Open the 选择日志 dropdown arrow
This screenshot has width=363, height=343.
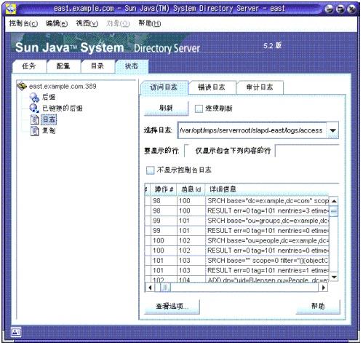click(332, 130)
